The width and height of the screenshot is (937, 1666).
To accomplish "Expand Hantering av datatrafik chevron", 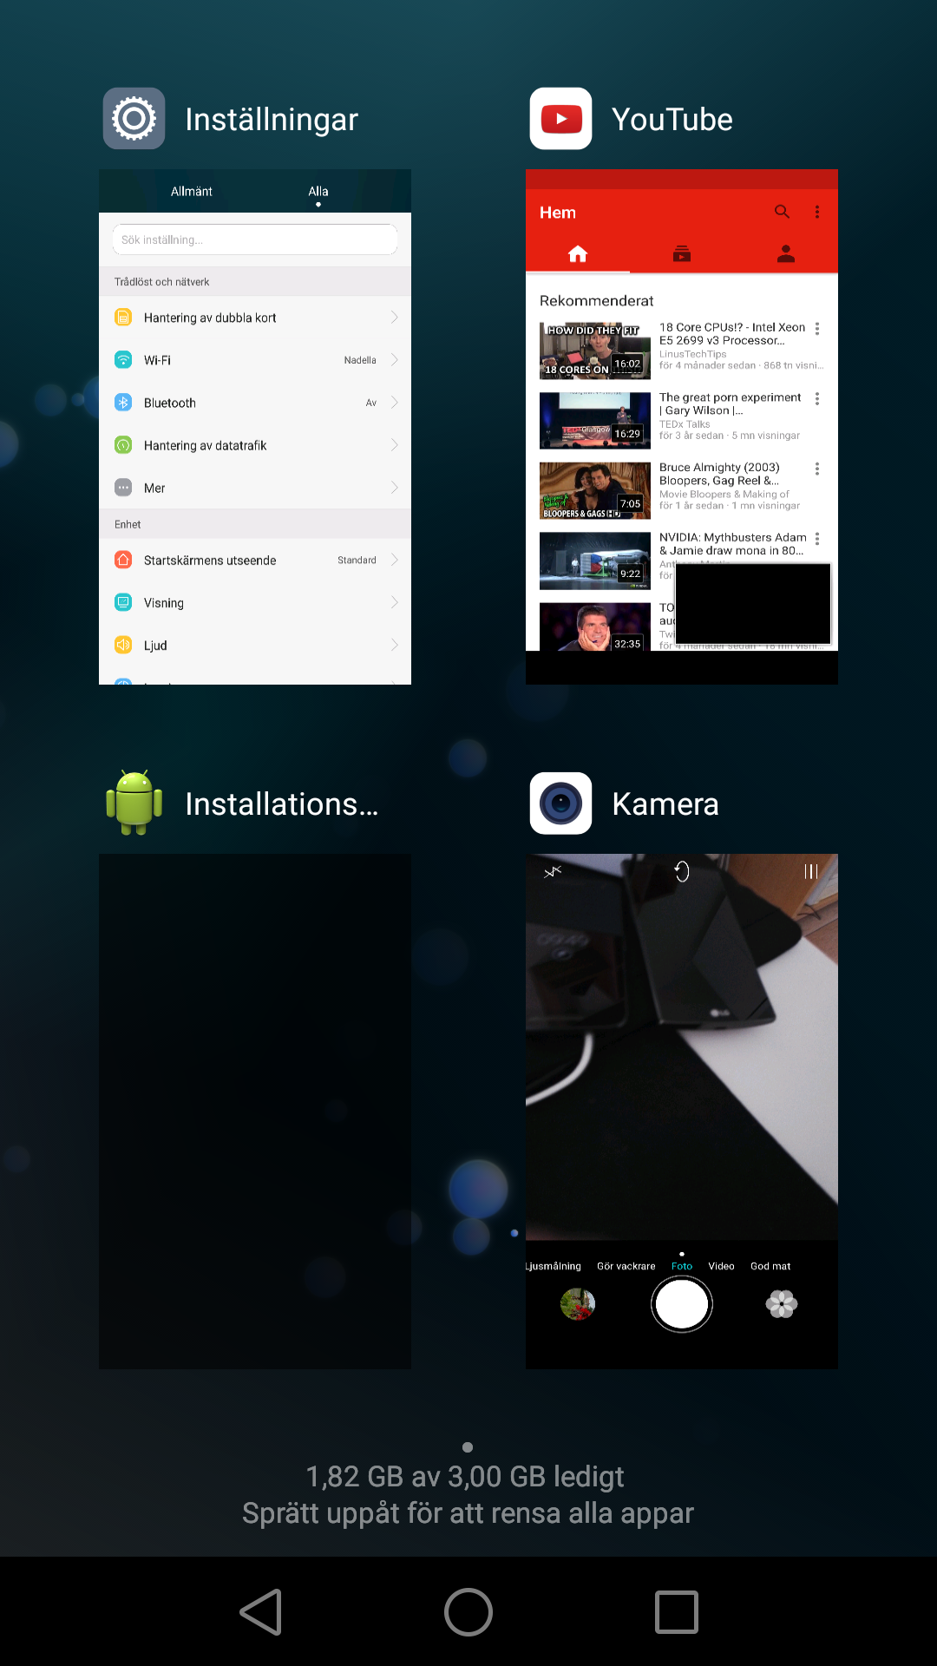I will [394, 445].
